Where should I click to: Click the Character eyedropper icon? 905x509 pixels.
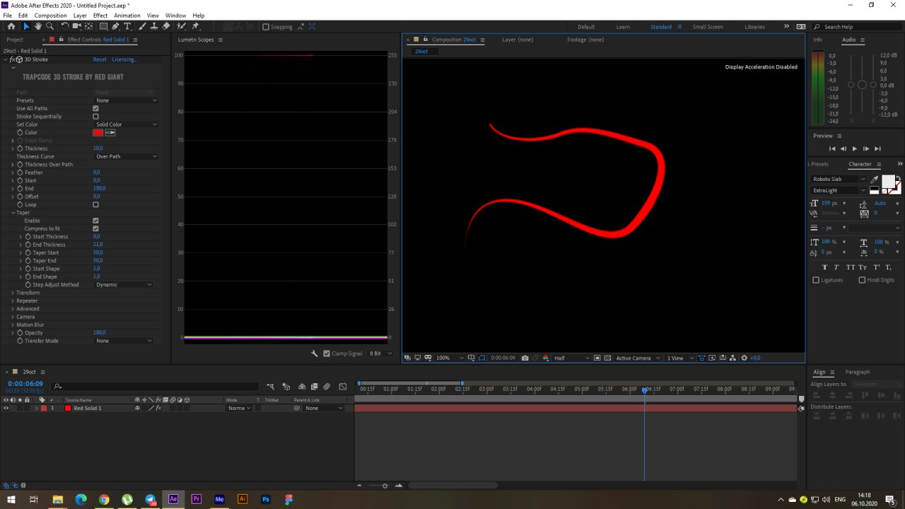pos(875,180)
